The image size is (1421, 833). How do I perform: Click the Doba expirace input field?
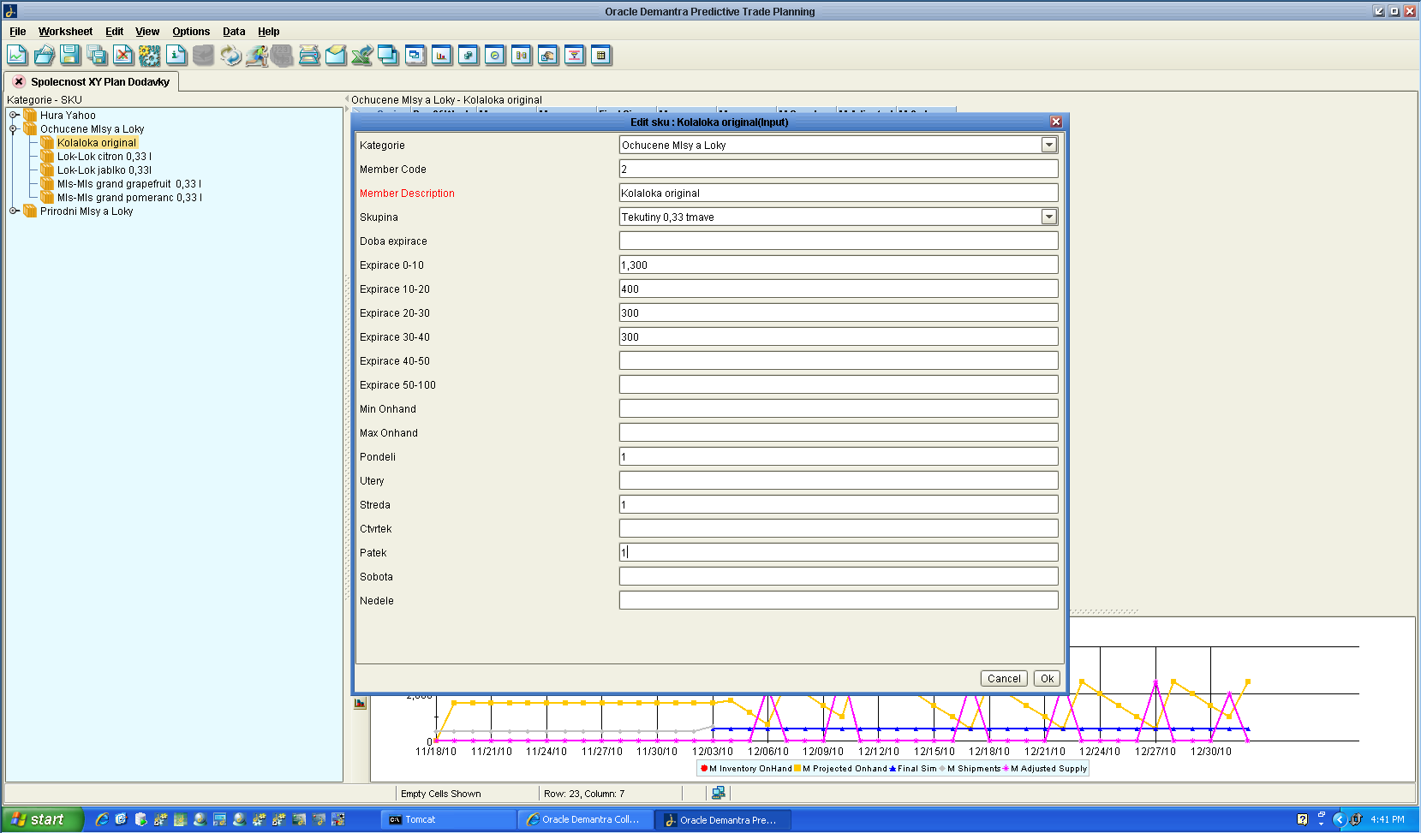839,241
